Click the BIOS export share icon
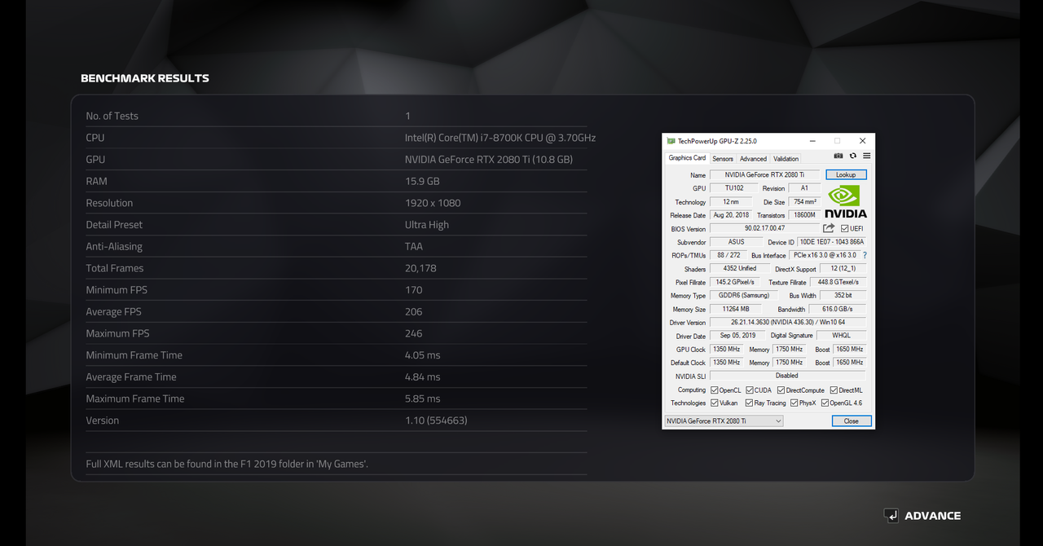Image resolution: width=1043 pixels, height=546 pixels. [829, 228]
